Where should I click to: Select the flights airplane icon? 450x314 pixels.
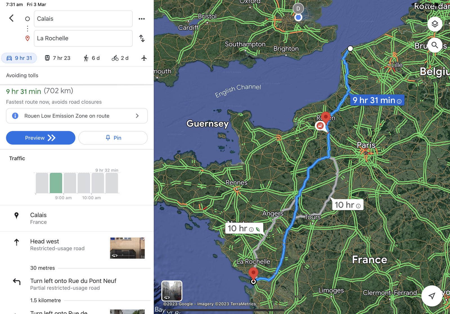pyautogui.click(x=144, y=58)
